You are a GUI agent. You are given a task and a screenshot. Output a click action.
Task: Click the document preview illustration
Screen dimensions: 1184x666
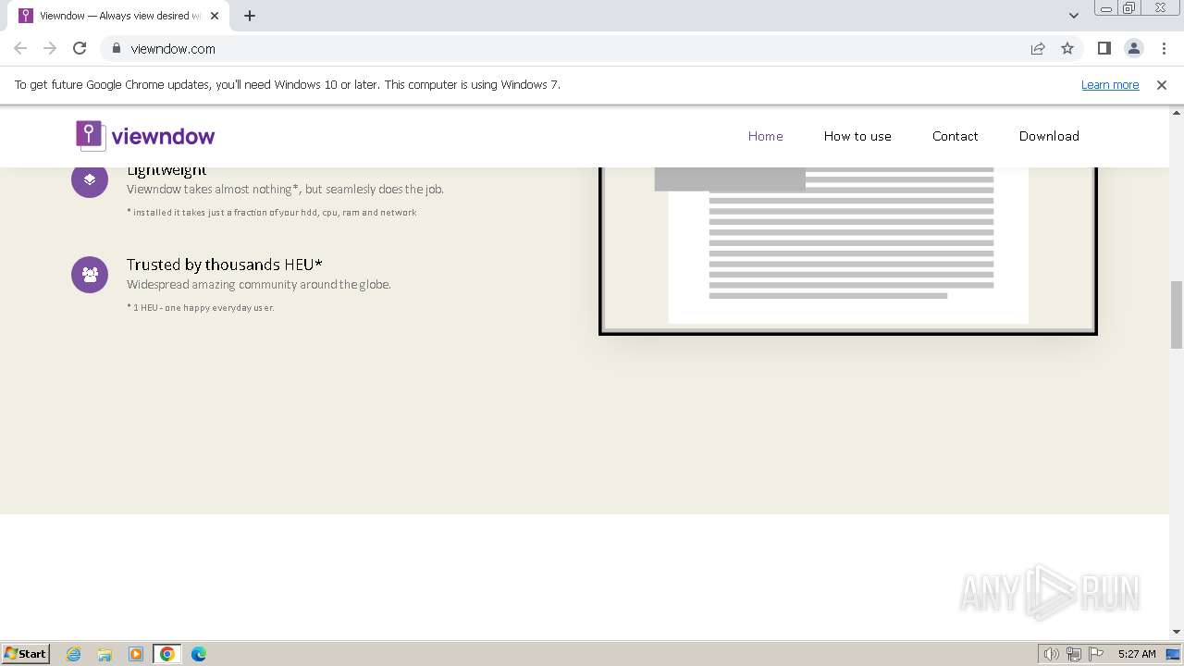coord(848,250)
